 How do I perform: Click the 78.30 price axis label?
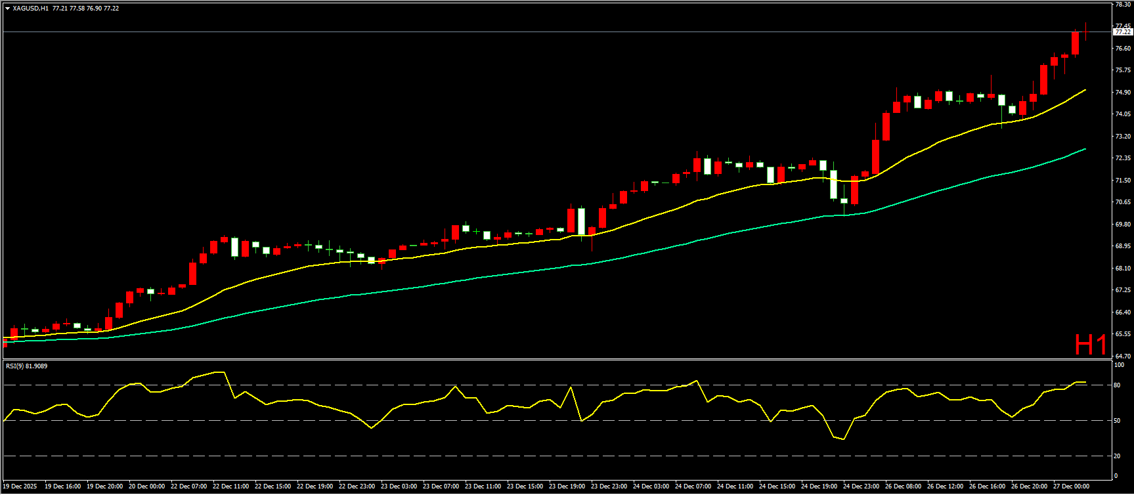(1122, 5)
